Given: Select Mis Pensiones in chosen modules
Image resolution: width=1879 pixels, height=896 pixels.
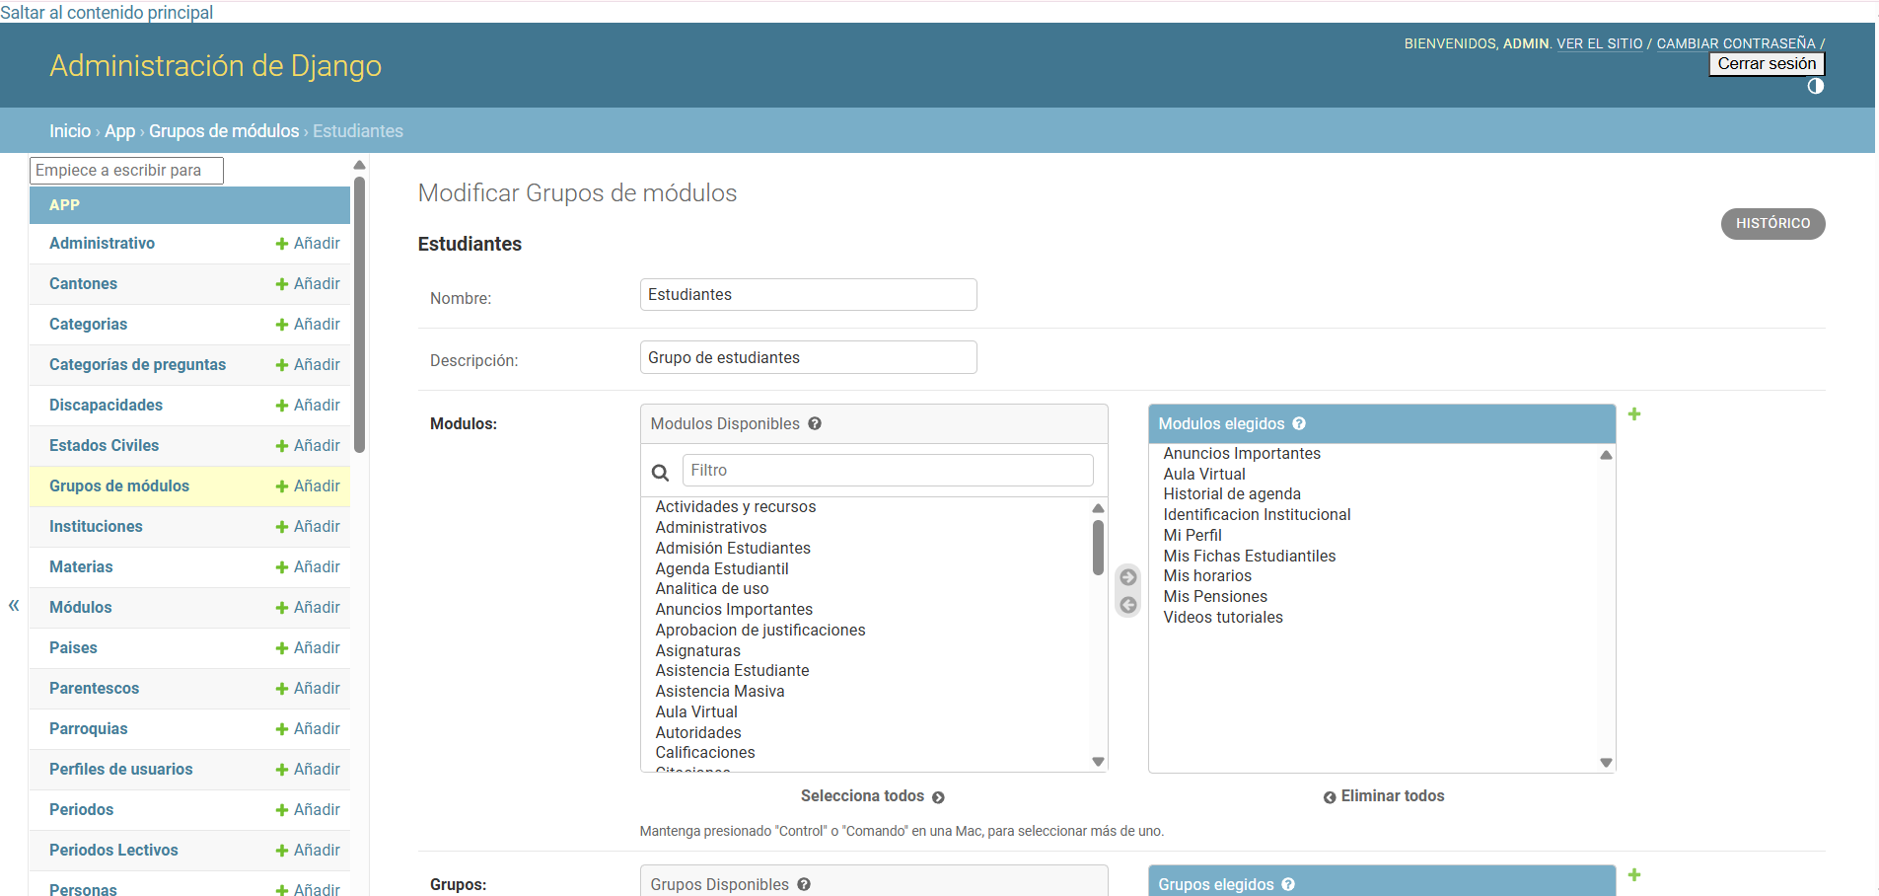Looking at the screenshot, I should coord(1215,597).
